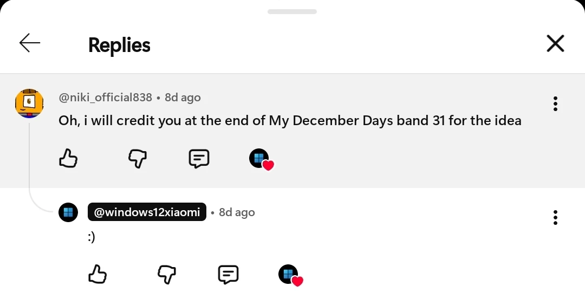Tap the @windows12xiaomi channel name badge
This screenshot has height=305, width=585.
point(147,212)
